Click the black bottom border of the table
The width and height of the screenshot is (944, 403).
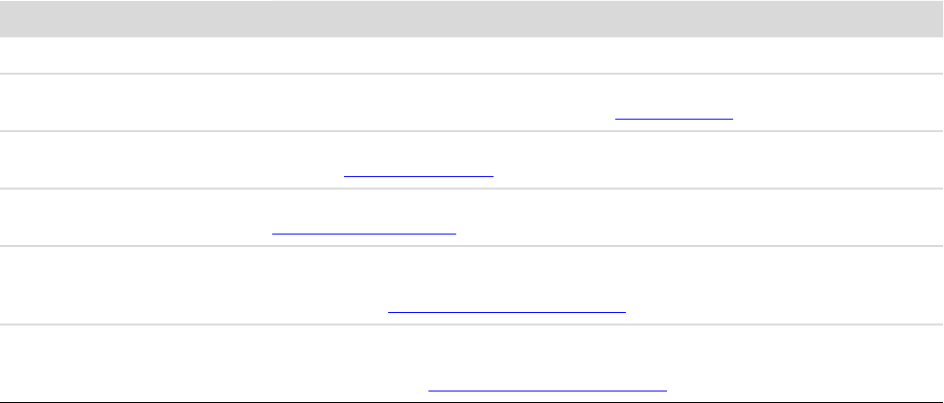472,402
